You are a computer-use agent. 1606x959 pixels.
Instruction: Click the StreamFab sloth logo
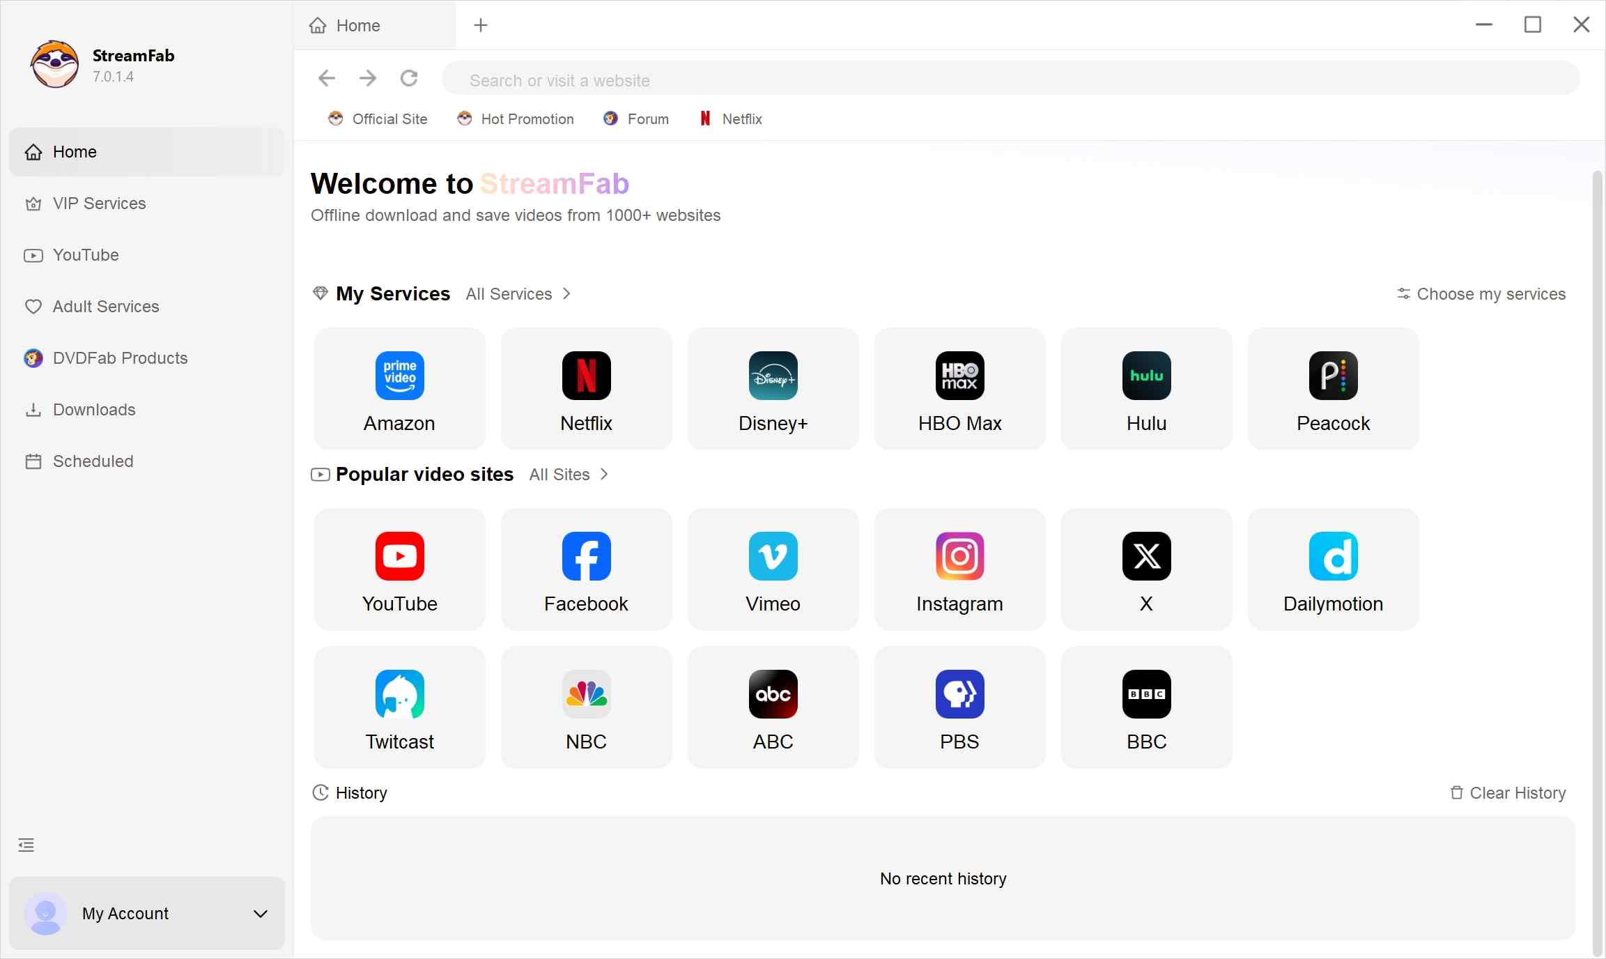[54, 64]
